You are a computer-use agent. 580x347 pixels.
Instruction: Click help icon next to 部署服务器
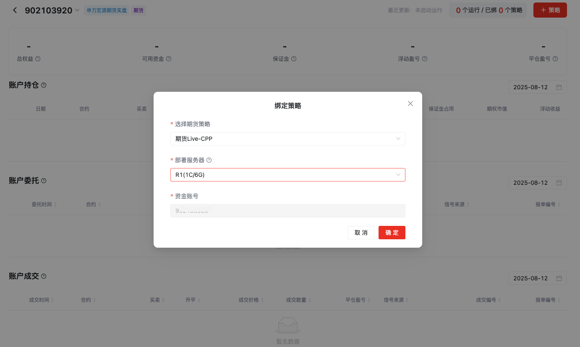click(x=209, y=160)
